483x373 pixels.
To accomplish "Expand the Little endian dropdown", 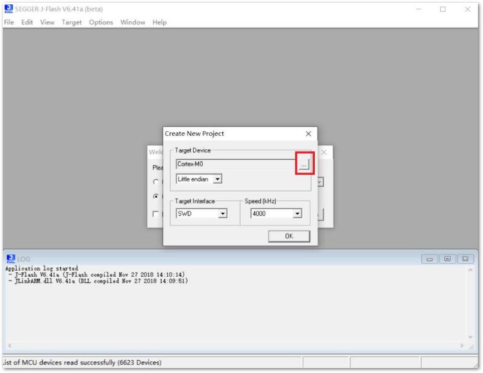I will pyautogui.click(x=217, y=179).
